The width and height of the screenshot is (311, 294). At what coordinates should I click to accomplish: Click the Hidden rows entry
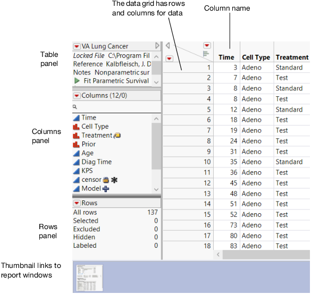pyautogui.click(x=116, y=237)
